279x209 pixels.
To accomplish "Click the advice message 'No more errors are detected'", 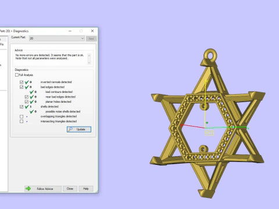I will [49, 57].
